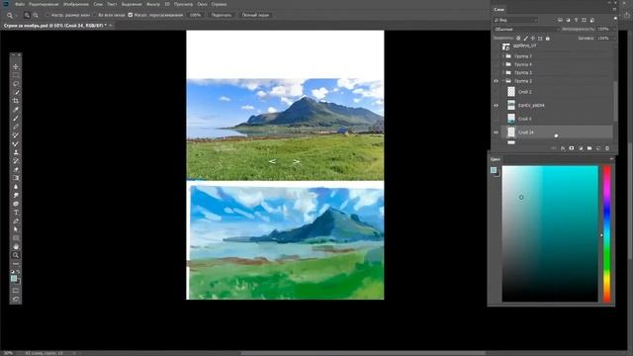Select the Gradient tool
Screen dimensions: 633x356
pyautogui.click(x=16, y=178)
